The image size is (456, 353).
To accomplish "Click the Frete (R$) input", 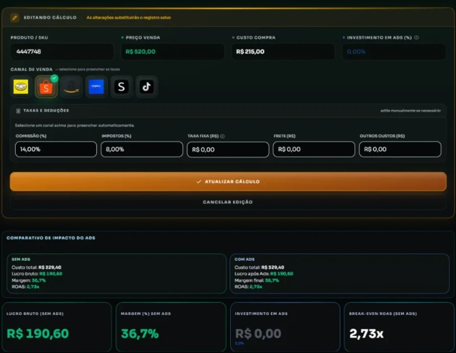I will pyautogui.click(x=314, y=149).
